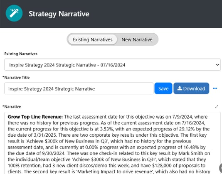Image resolution: width=222 pixels, height=174 pixels.
Task: Click the bold 'Grow Top Line Revenue:' heading text
Action: [x=35, y=117]
